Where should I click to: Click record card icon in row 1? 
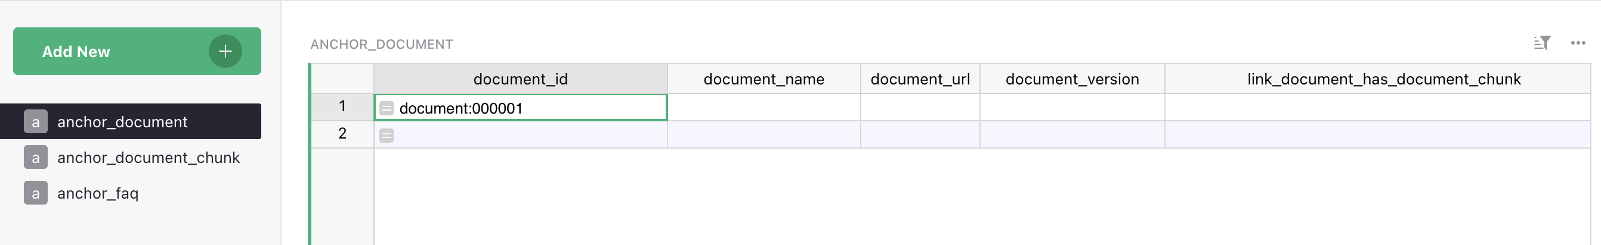(x=387, y=109)
